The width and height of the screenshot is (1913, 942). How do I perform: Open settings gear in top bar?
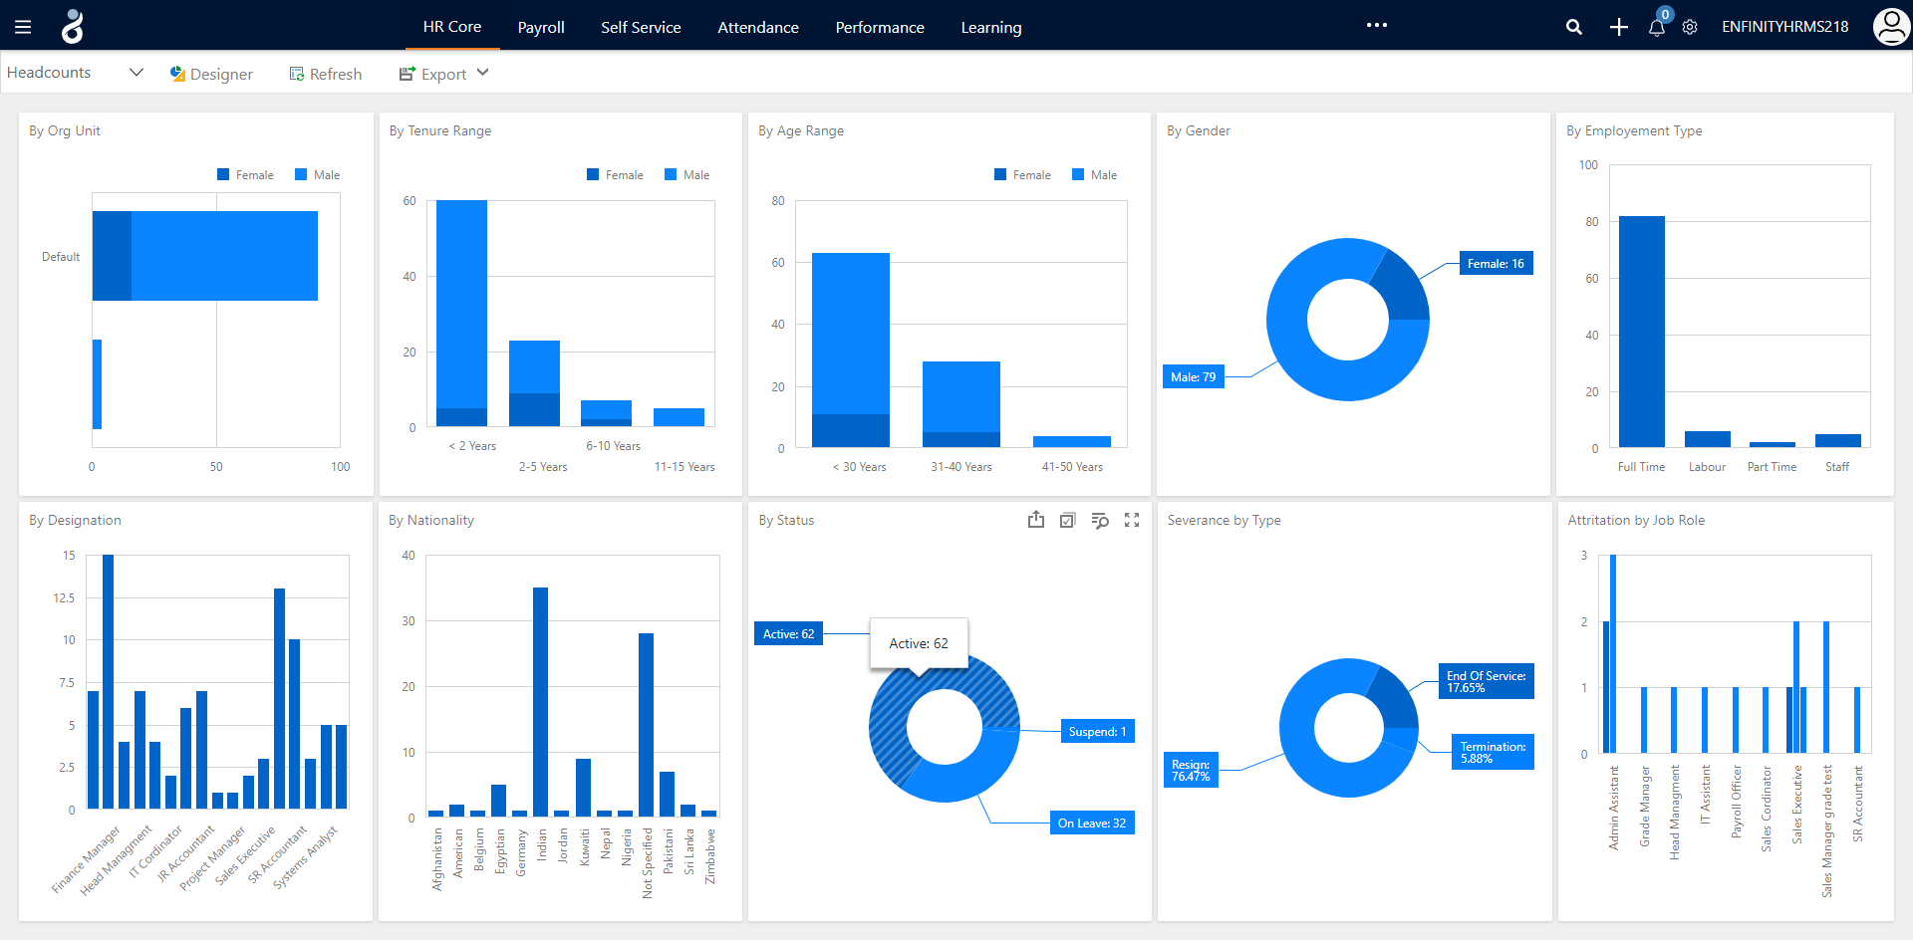click(x=1690, y=27)
